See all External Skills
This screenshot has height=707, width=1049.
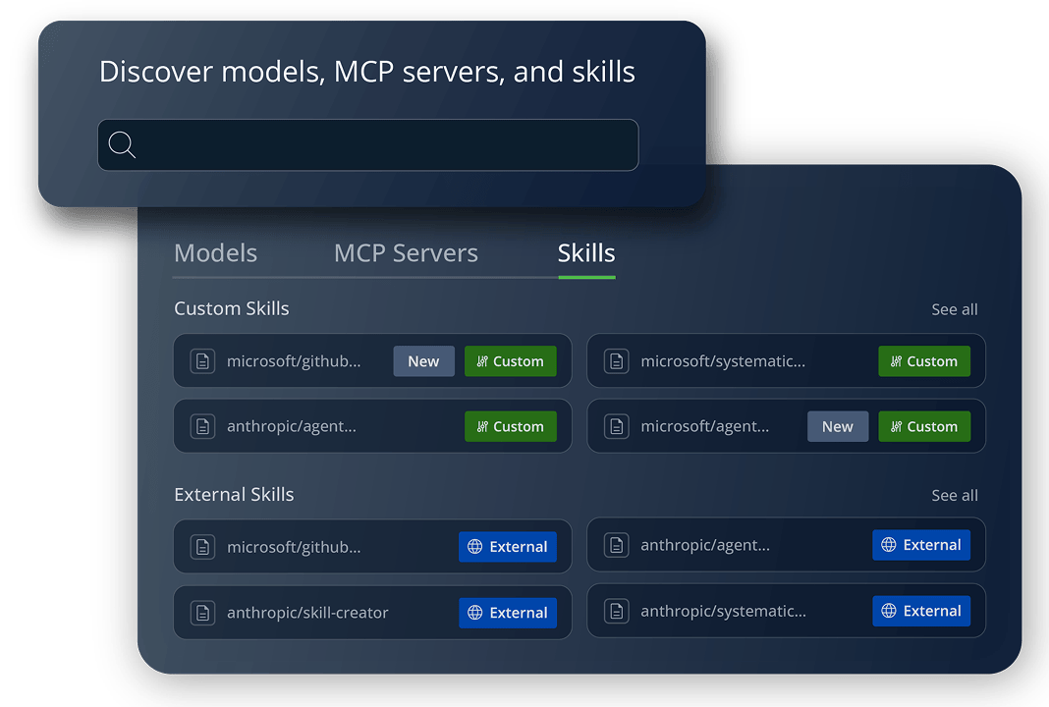(x=954, y=495)
